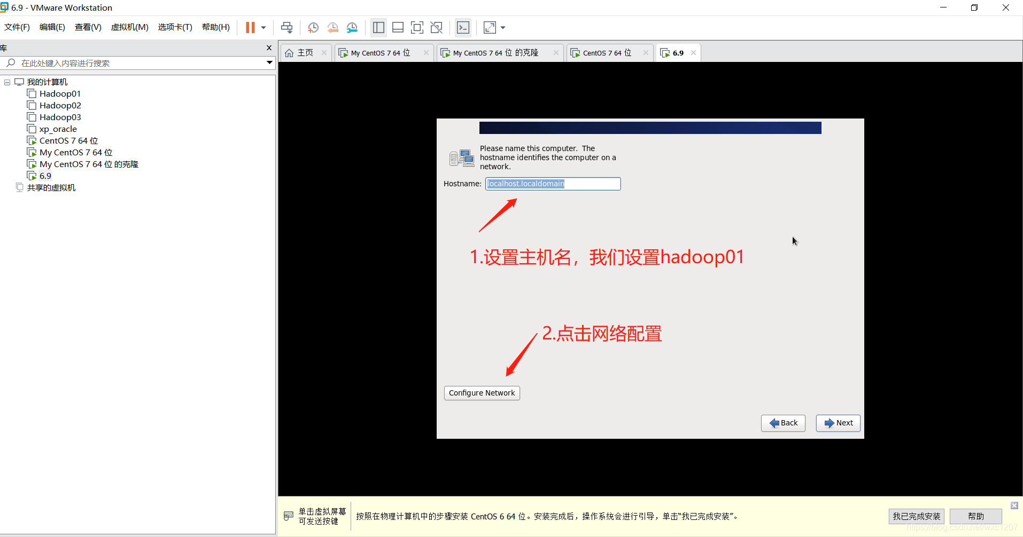Toggle the library sidebar view icon
The image size is (1023, 537).
click(378, 28)
